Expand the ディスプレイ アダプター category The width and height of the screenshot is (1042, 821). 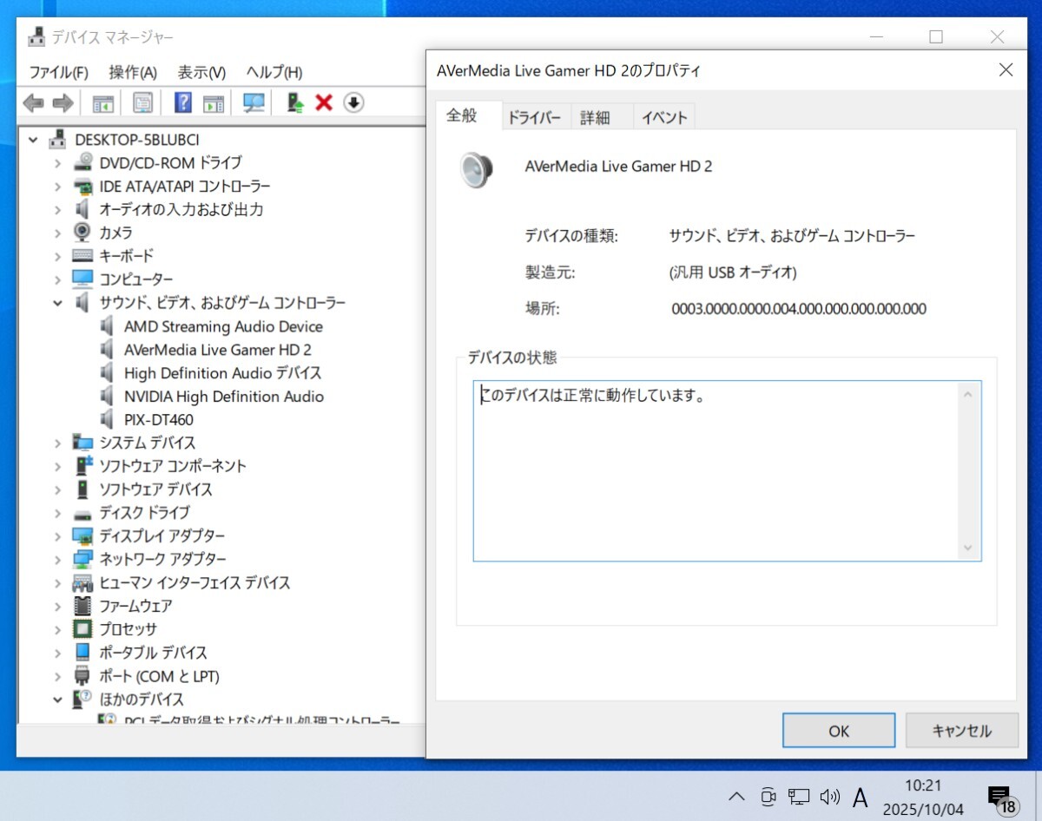coord(56,535)
